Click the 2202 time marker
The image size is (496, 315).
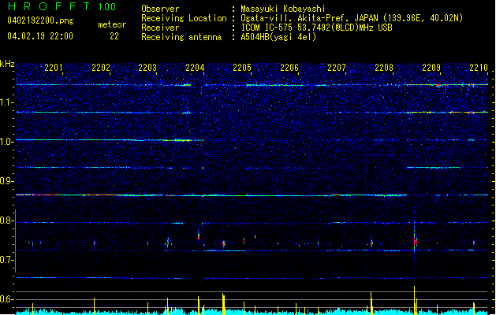click(x=101, y=68)
